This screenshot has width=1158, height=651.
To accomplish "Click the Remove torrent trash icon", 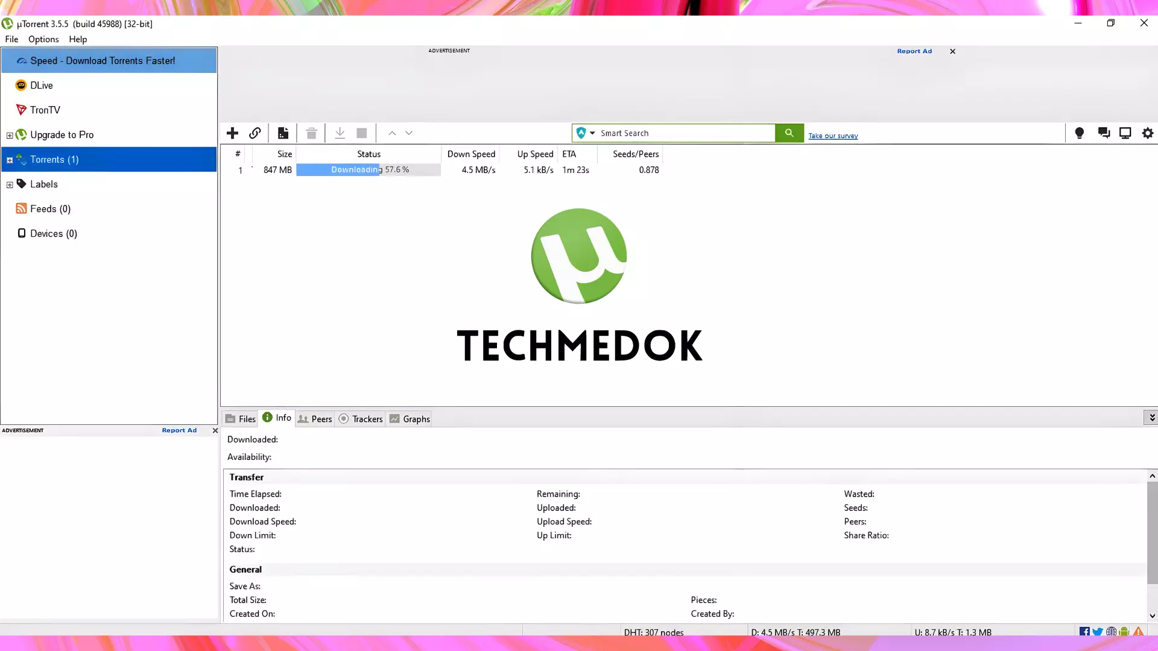I will (x=311, y=133).
